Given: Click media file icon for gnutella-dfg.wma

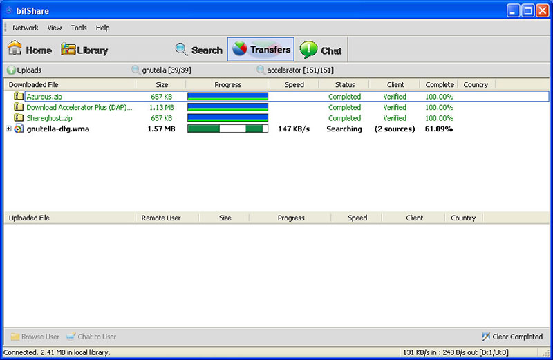Looking at the screenshot, I should pyautogui.click(x=19, y=129).
